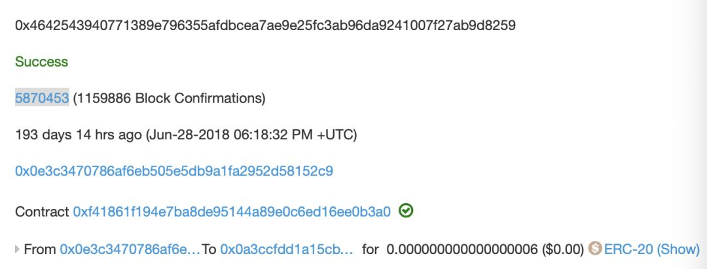Image resolution: width=707 pixels, height=269 pixels.
Task: Click the 0.000000000000000006 token amount
Action: click(462, 249)
